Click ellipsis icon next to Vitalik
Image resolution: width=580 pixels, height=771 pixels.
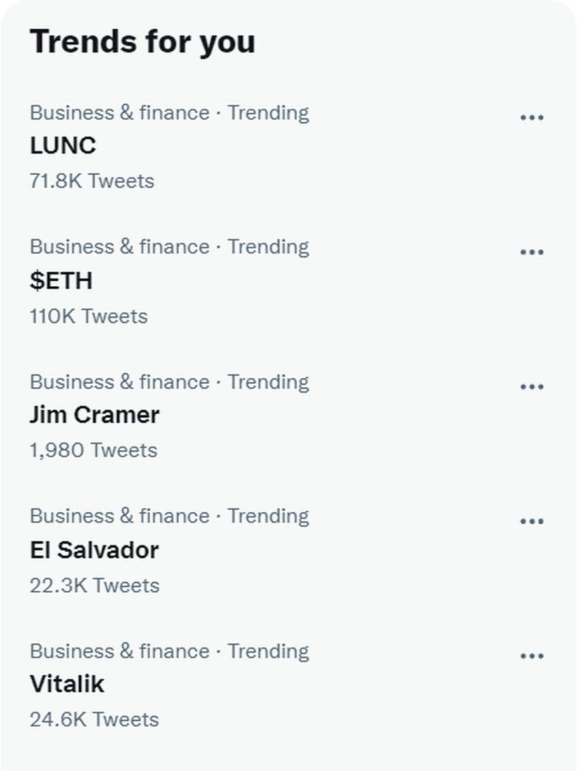coord(532,656)
